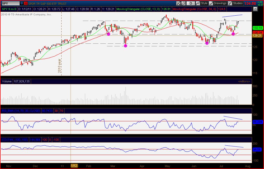This screenshot has height=169, width=264.
Task: Click the red 124.6 average value
Action: (x=222, y=9)
